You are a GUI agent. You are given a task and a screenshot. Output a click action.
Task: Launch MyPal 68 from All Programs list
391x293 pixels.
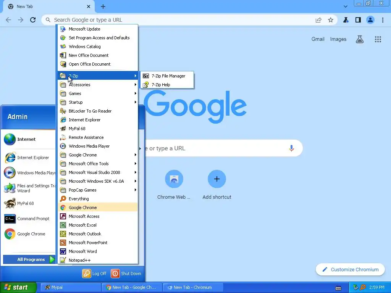[98, 129]
